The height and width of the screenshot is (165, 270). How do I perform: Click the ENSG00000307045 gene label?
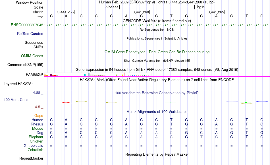point(27,25)
